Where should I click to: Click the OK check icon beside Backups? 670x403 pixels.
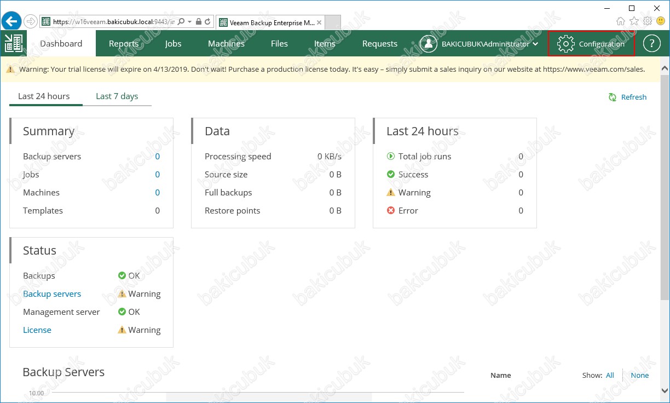point(122,275)
